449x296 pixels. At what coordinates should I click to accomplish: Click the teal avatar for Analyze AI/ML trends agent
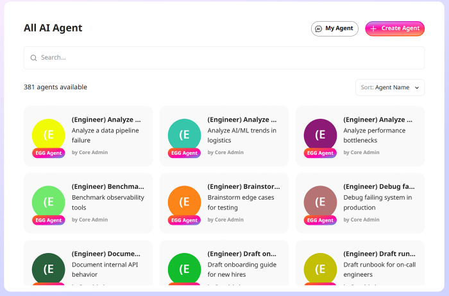click(185, 134)
